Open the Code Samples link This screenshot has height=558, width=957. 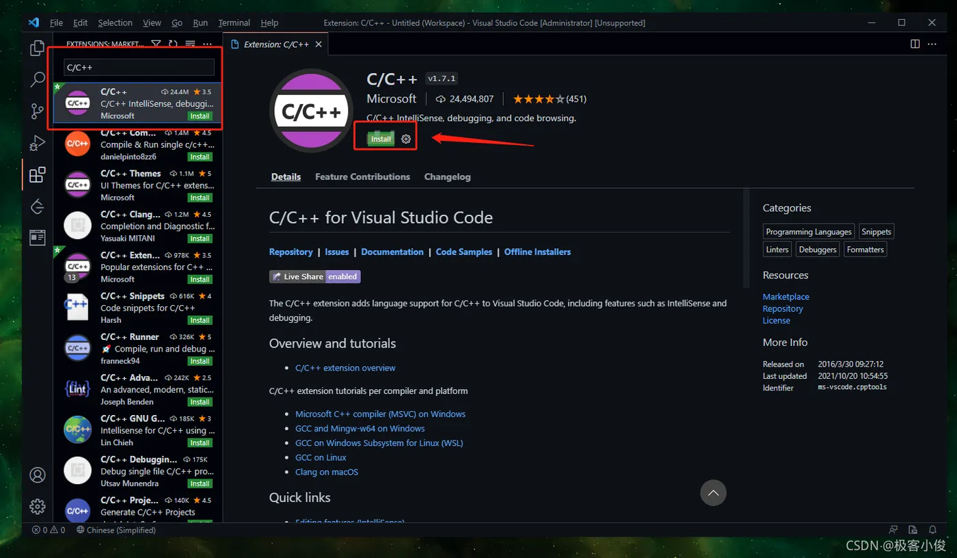(464, 252)
